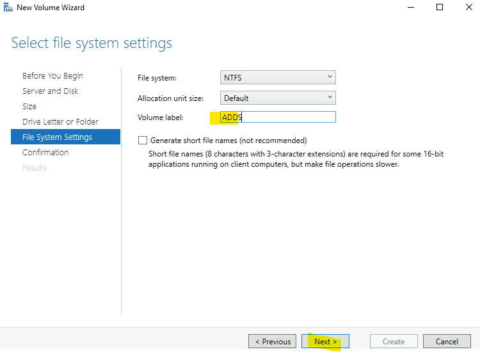Close the New Volume Wizard window
Viewport: 480px width, 352px height.
coord(468,7)
